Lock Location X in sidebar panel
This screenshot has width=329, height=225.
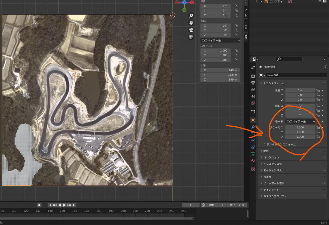tap(237, 6)
